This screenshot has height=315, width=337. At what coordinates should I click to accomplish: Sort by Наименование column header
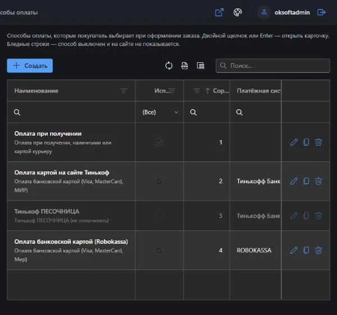pyautogui.click(x=37, y=91)
